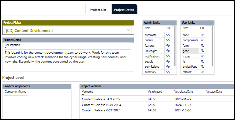Screen dimensions: 235x120
Task: Switch to the Project List tab
Action: click(x=98, y=9)
